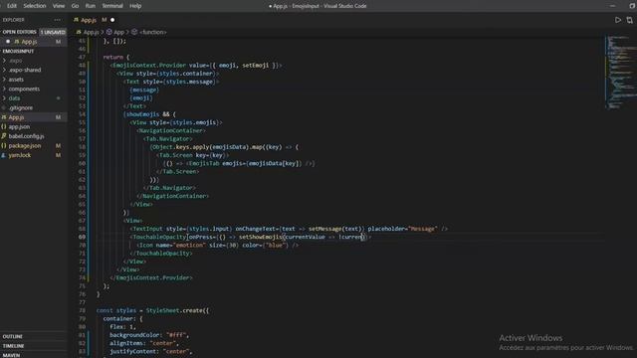Expand the Outline section
Image resolution: width=637 pixels, height=358 pixels.
tap(13, 336)
